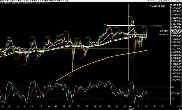
Task: Click the blue pin icon in the title bar
Action: point(172,1)
